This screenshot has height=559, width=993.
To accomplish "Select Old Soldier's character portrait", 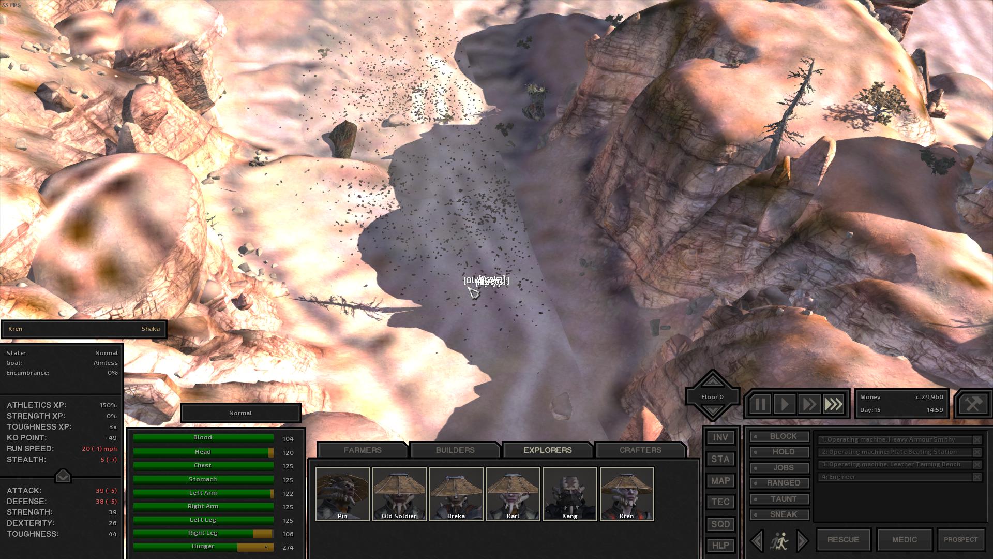I will coord(399,494).
